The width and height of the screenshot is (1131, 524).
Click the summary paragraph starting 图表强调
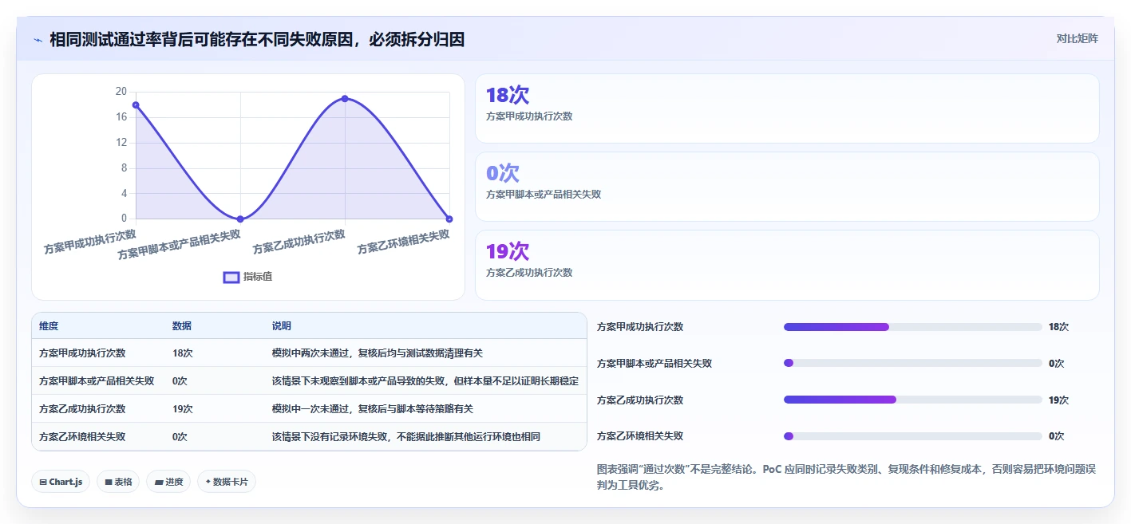pyautogui.click(x=846, y=477)
